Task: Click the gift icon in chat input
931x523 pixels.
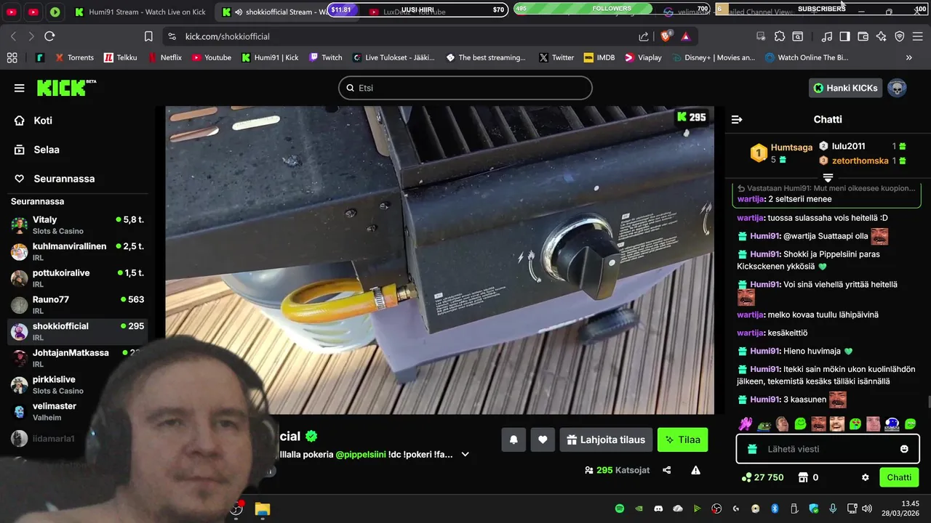Action: coord(752,449)
